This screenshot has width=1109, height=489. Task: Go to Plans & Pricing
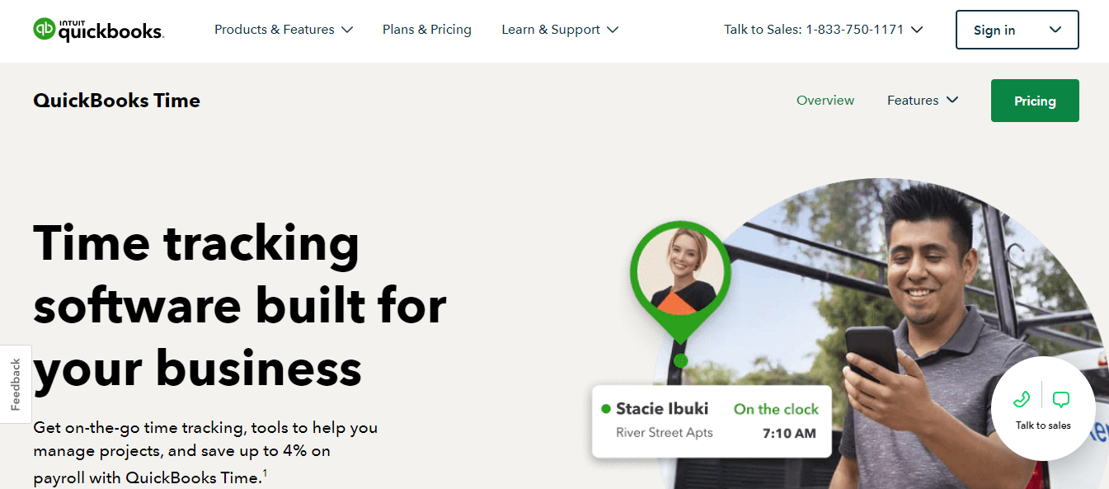click(x=427, y=30)
